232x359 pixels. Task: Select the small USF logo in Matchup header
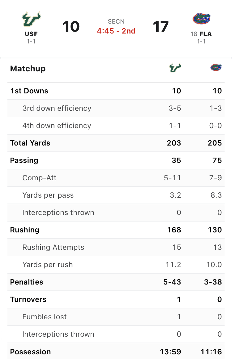pos(175,68)
